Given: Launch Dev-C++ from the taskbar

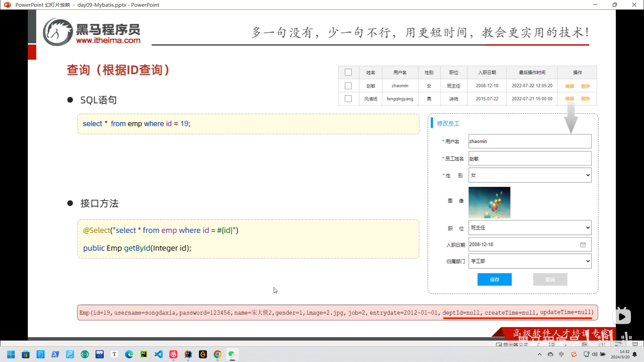Looking at the screenshot, I should click(99, 354).
